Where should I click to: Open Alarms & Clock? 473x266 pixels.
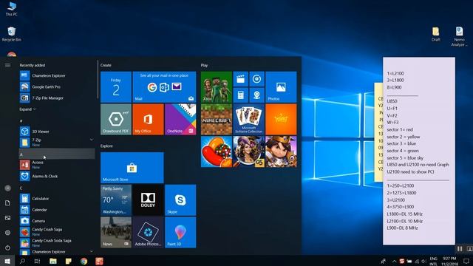[57, 176]
